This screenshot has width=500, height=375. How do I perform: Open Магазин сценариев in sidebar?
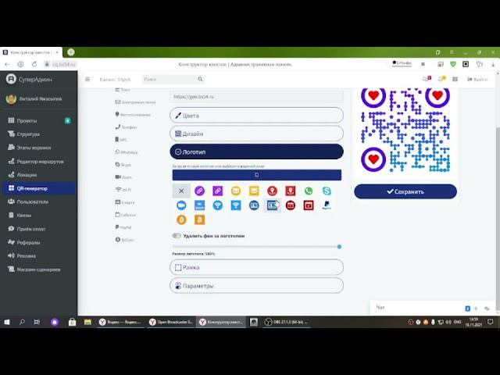click(39, 270)
